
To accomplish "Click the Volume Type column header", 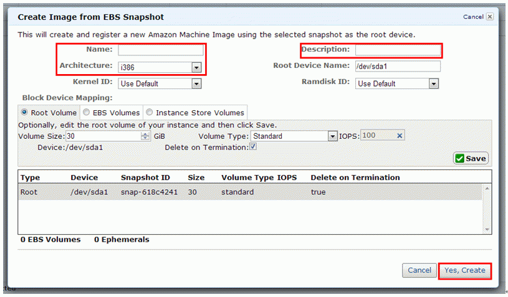I will coord(247,177).
